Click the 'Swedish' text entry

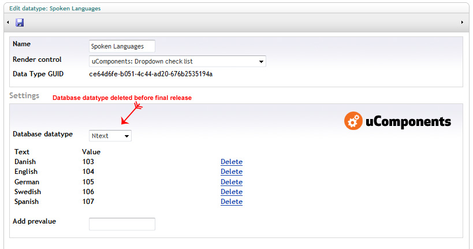click(28, 192)
